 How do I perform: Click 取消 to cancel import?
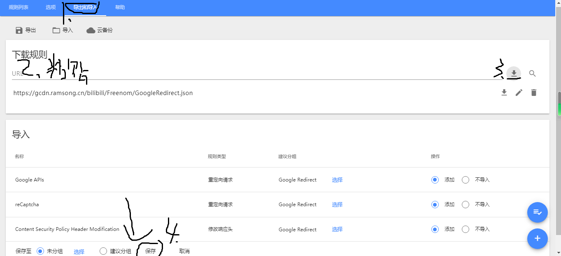184,251
